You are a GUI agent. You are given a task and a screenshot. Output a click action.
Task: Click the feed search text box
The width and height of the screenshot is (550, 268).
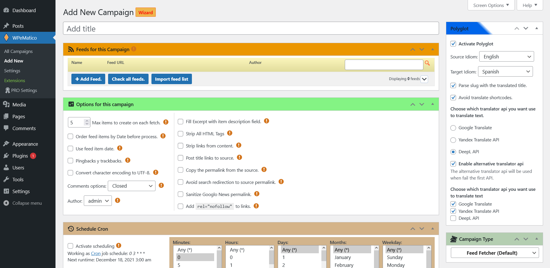(x=384, y=64)
